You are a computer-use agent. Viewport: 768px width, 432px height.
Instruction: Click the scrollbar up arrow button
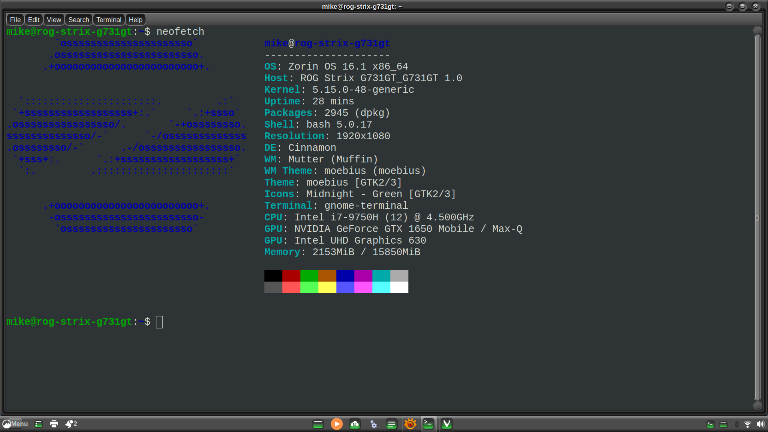pos(757,30)
